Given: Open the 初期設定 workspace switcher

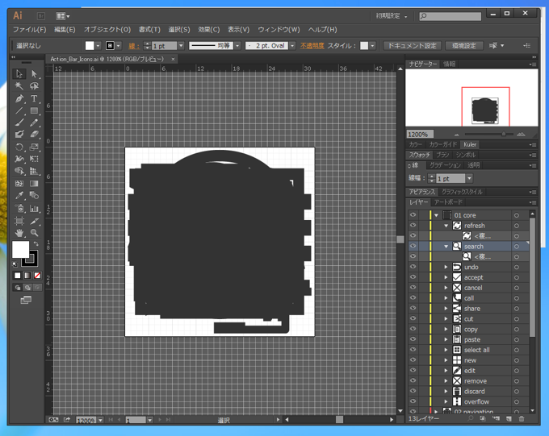Looking at the screenshot, I should [x=391, y=16].
